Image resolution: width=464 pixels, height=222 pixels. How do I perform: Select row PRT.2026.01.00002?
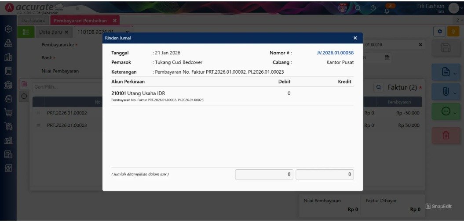click(67, 113)
